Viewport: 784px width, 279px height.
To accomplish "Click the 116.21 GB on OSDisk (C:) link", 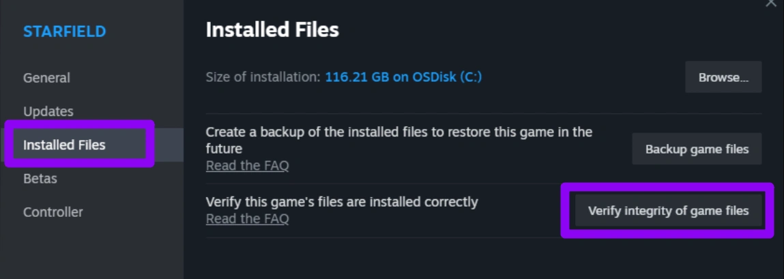I will click(x=403, y=77).
